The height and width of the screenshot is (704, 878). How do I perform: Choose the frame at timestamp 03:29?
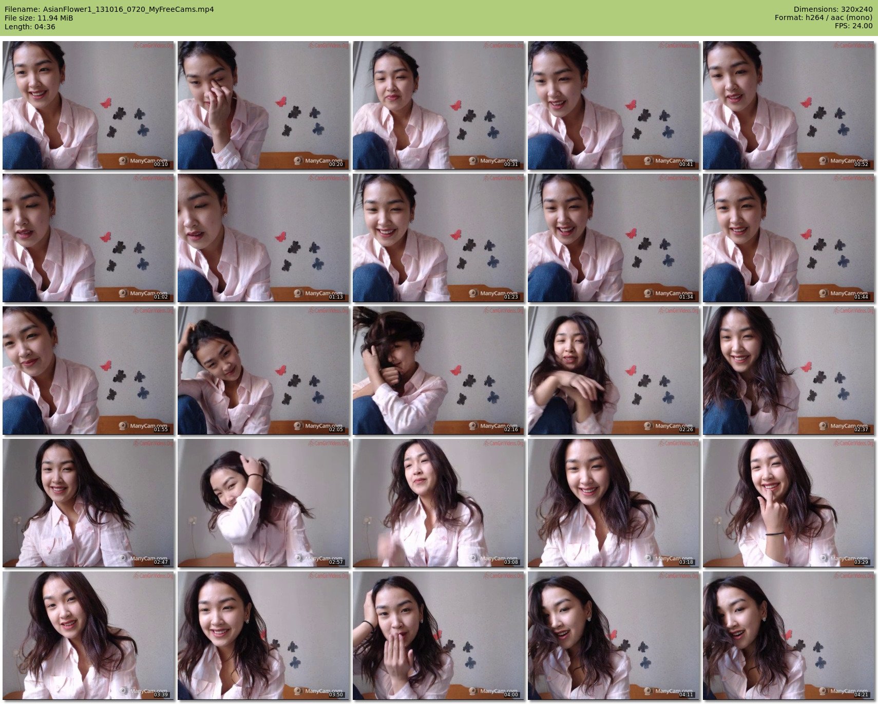(789, 503)
